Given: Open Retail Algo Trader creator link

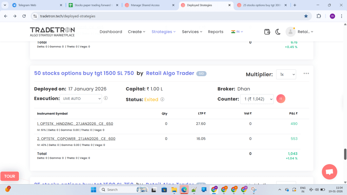Looking at the screenshot, I should coord(170,73).
